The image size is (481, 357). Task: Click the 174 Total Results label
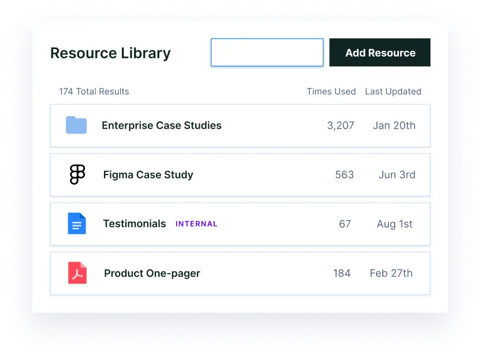click(x=94, y=91)
